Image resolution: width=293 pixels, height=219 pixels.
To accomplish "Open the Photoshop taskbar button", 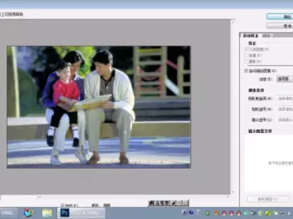I will coord(81,213).
